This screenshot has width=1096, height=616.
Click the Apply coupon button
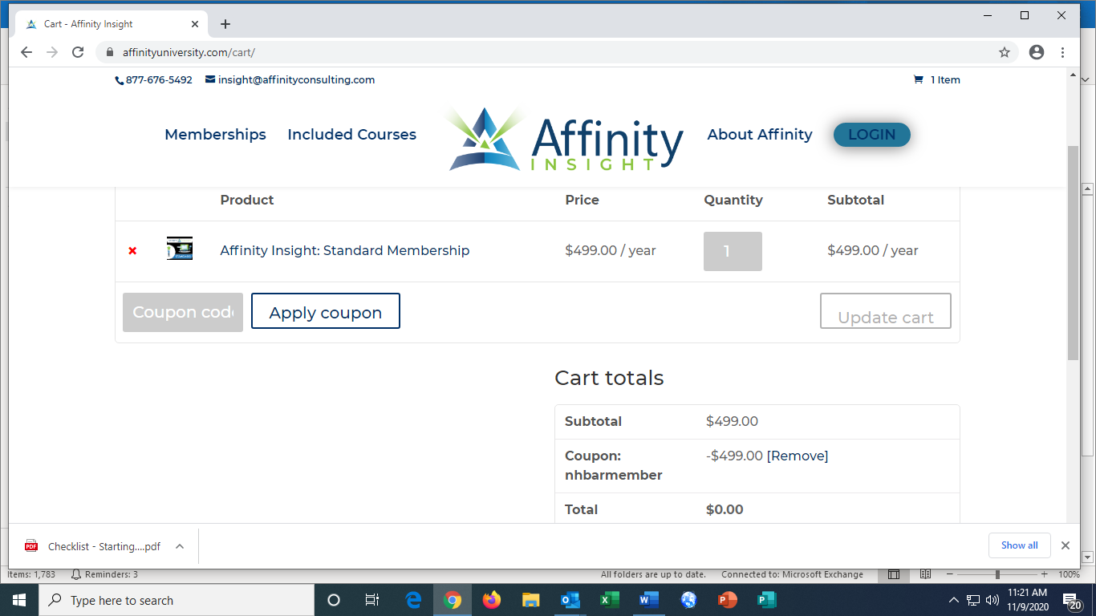pyautogui.click(x=326, y=311)
